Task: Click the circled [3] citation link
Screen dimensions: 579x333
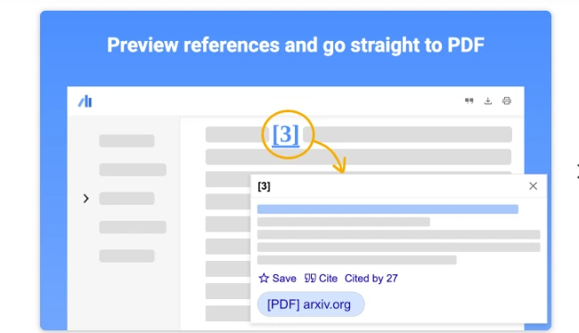Action: tap(285, 134)
